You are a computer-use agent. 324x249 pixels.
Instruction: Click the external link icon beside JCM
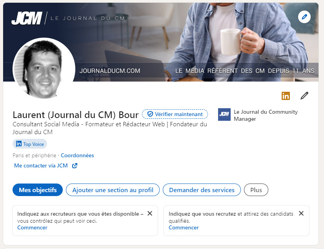point(75,166)
